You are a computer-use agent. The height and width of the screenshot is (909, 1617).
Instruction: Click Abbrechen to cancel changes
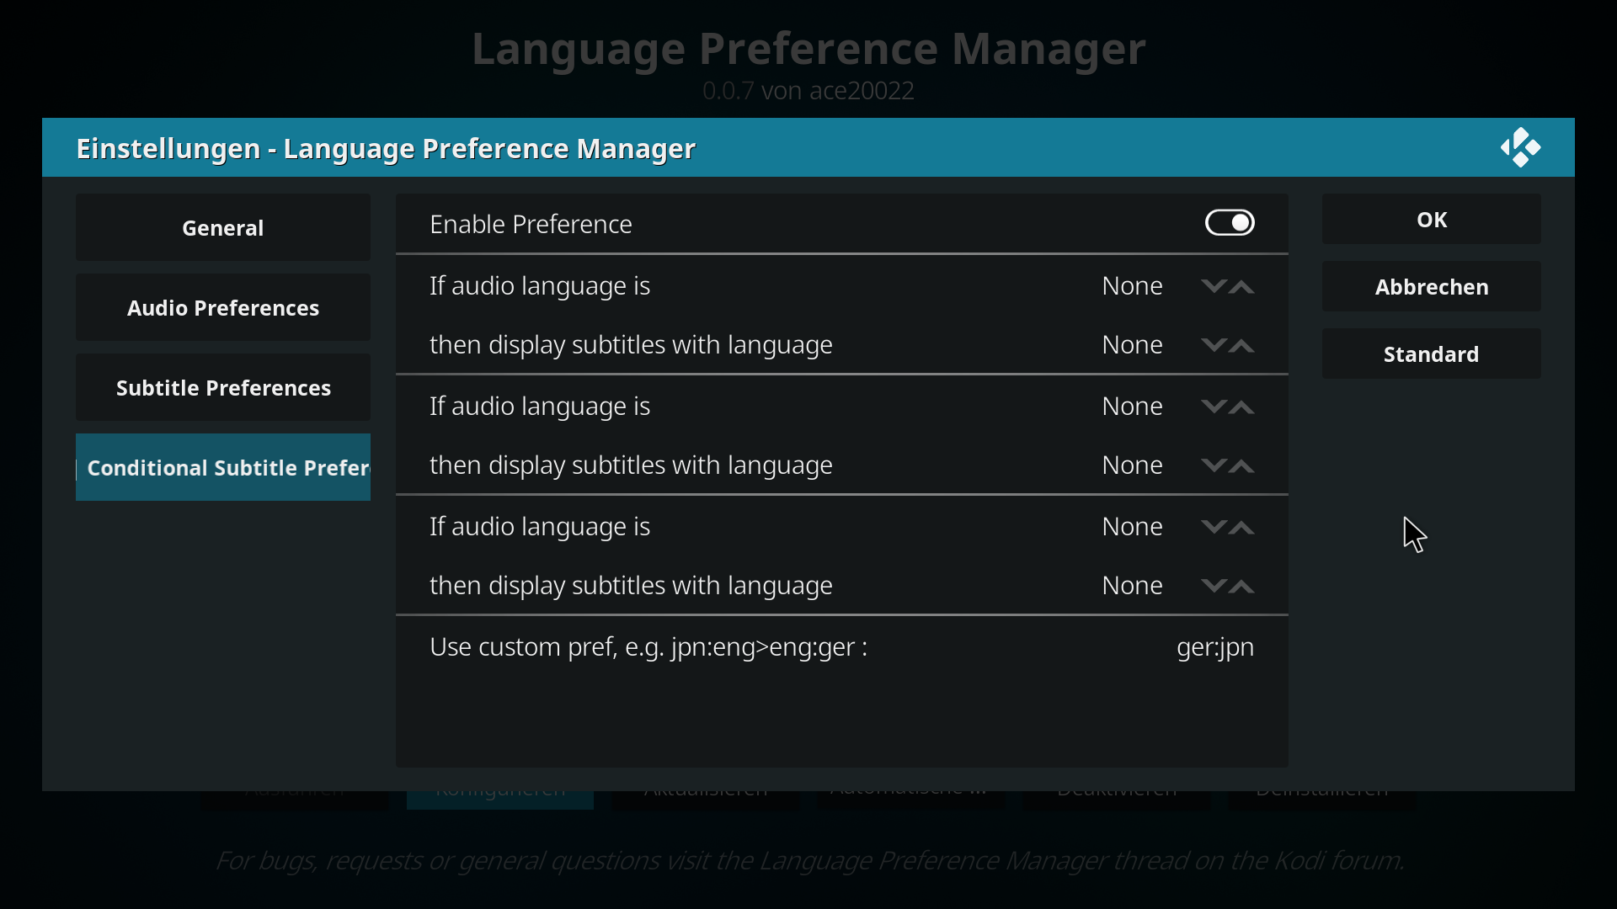[x=1432, y=287]
